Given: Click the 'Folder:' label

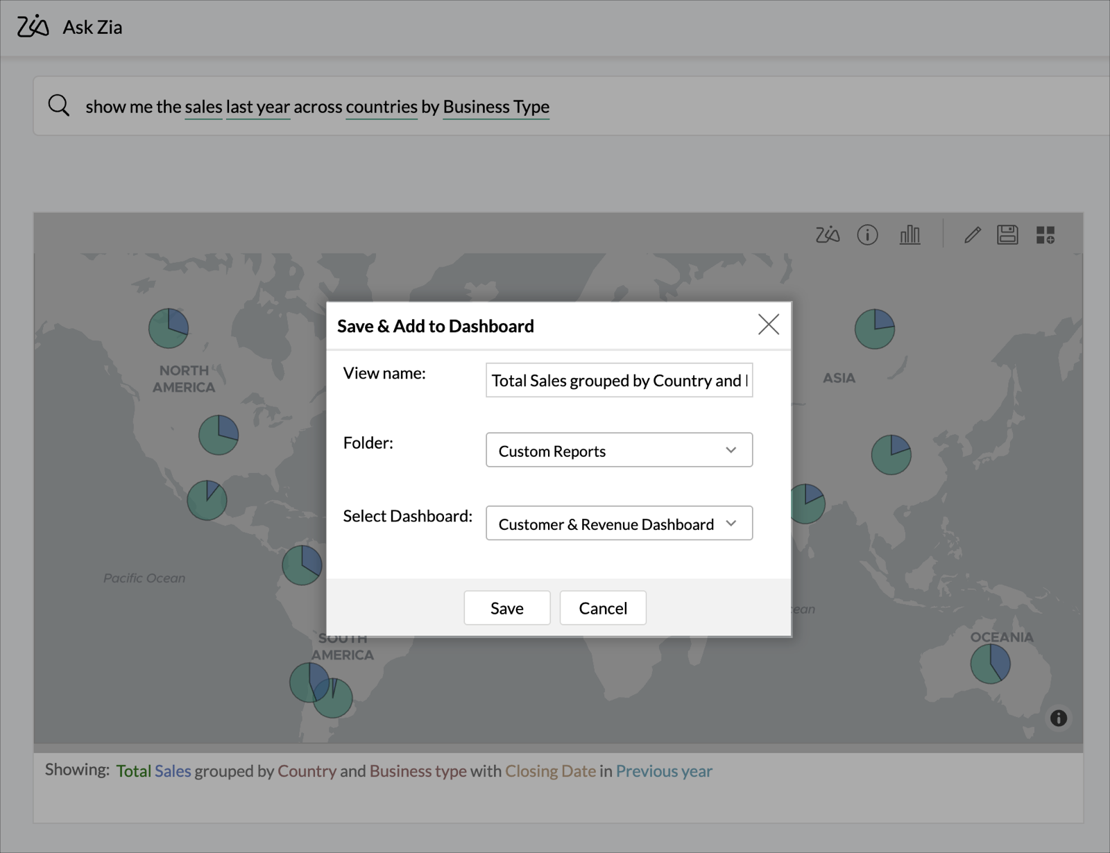Looking at the screenshot, I should (x=368, y=442).
